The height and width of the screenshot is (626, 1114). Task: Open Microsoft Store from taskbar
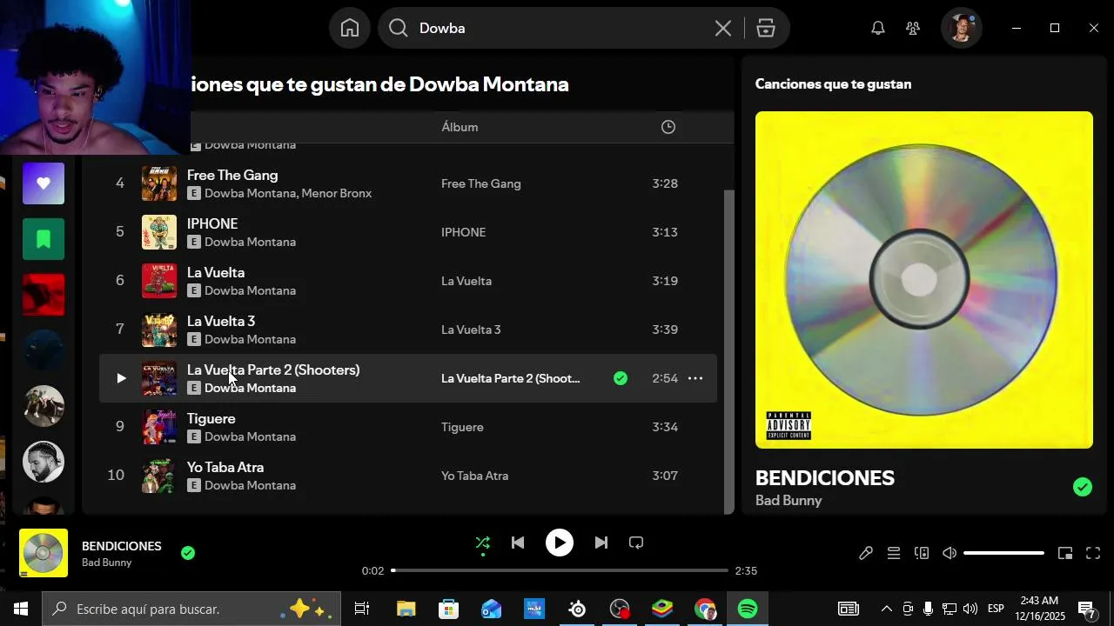[x=448, y=609]
